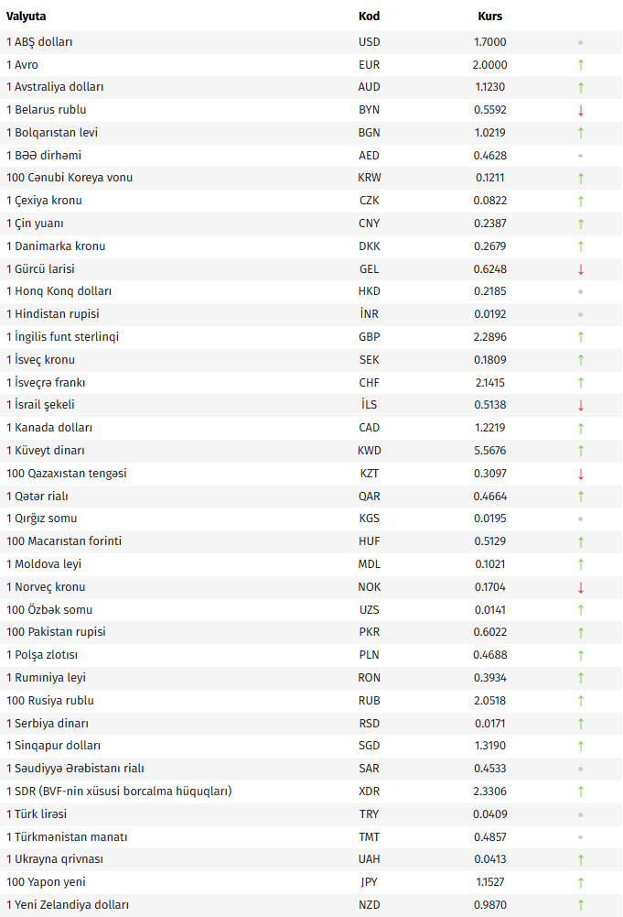Screen dimensions: 623x917
Task: Click the 5.5676 rate for Küveyt dinarı
Action: coord(490,451)
